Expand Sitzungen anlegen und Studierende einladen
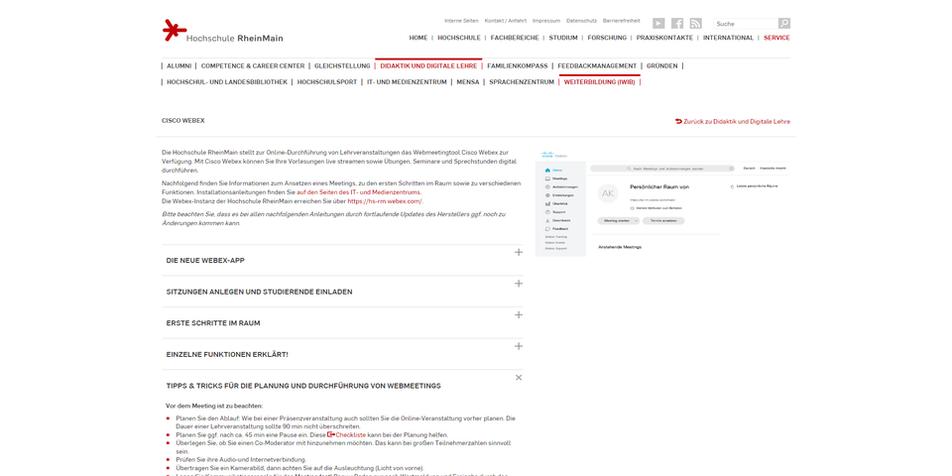The height and width of the screenshot is (476, 952). tap(342, 292)
